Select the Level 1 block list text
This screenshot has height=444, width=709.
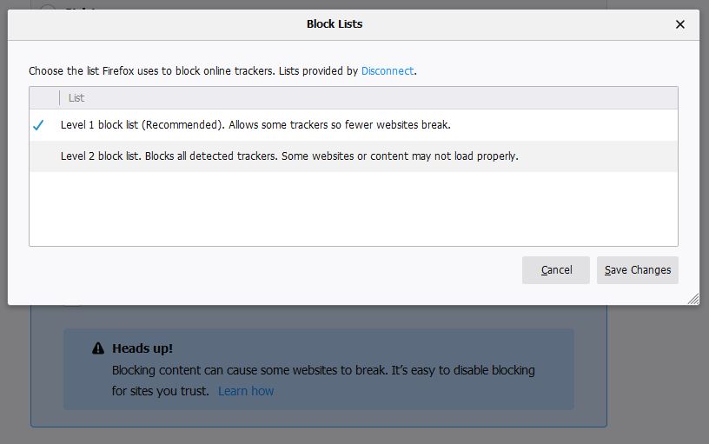[255, 125]
